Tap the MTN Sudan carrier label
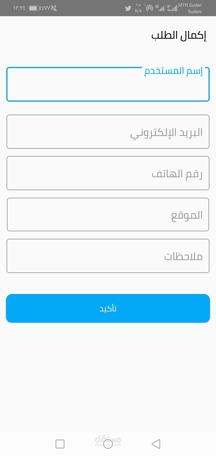This screenshot has width=216, height=456. pos(190,5)
